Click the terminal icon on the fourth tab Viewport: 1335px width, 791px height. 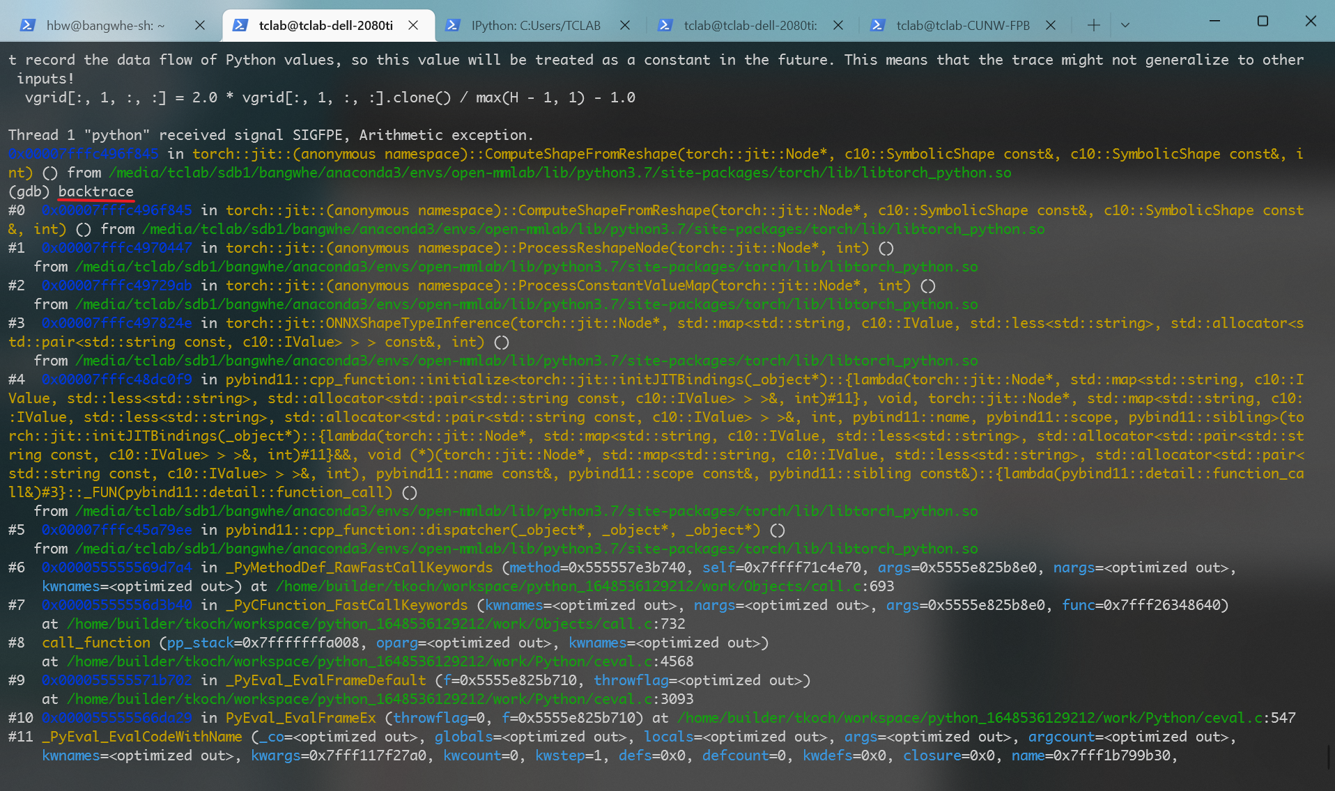click(665, 25)
